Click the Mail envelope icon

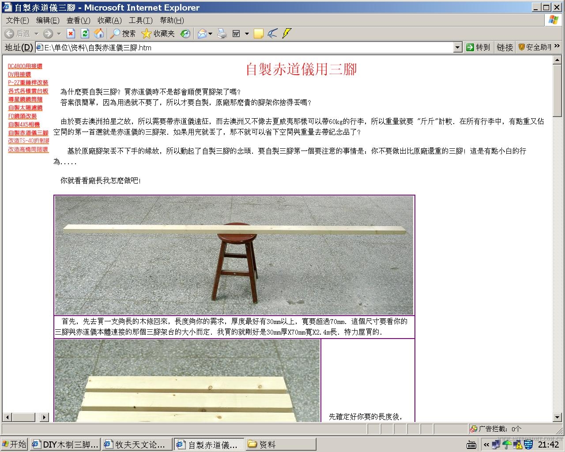click(x=202, y=34)
